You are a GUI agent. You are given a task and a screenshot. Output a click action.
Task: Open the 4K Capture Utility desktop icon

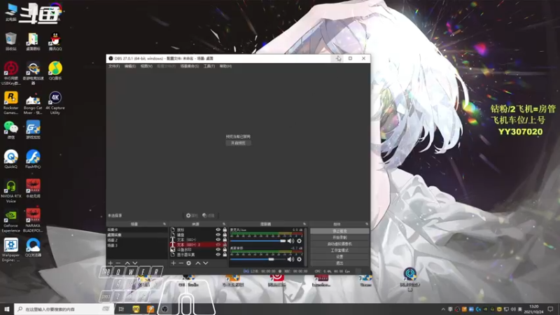tap(55, 103)
